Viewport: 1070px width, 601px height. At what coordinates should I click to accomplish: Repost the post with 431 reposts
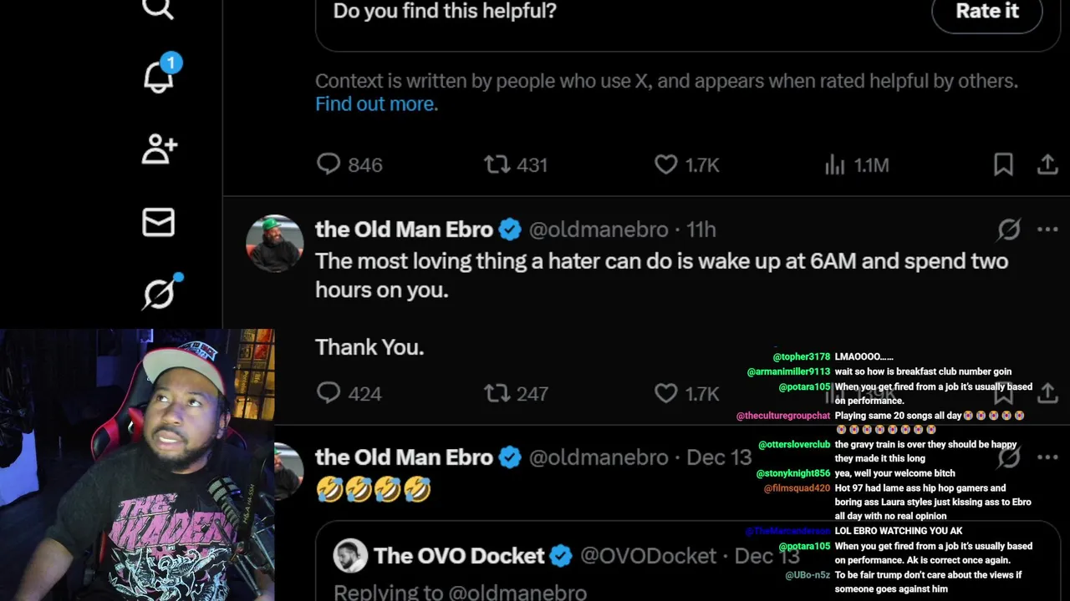pyautogui.click(x=497, y=164)
